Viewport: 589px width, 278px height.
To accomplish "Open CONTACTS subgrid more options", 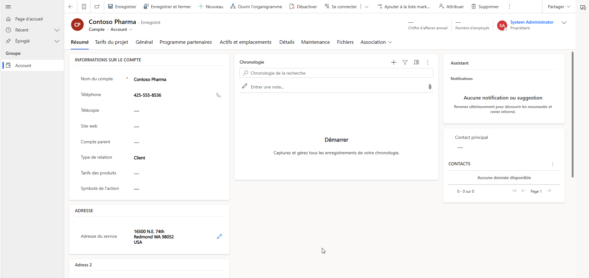I will point(553,164).
